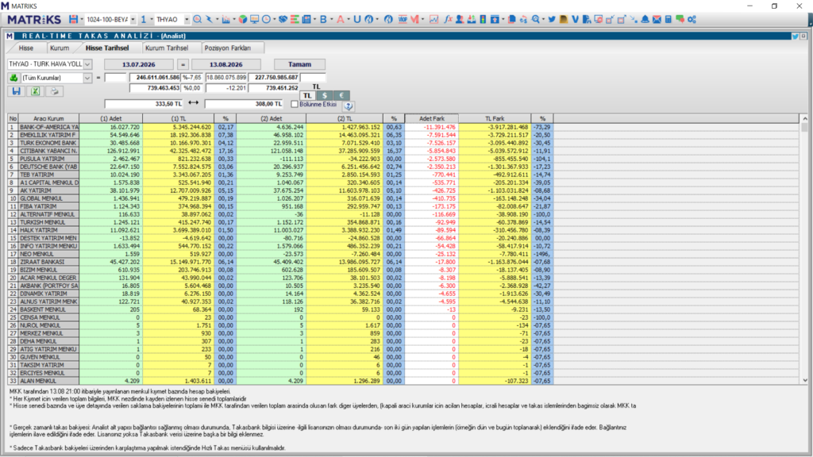
Task: Sort by Adet Fark column header
Action: [431, 119]
